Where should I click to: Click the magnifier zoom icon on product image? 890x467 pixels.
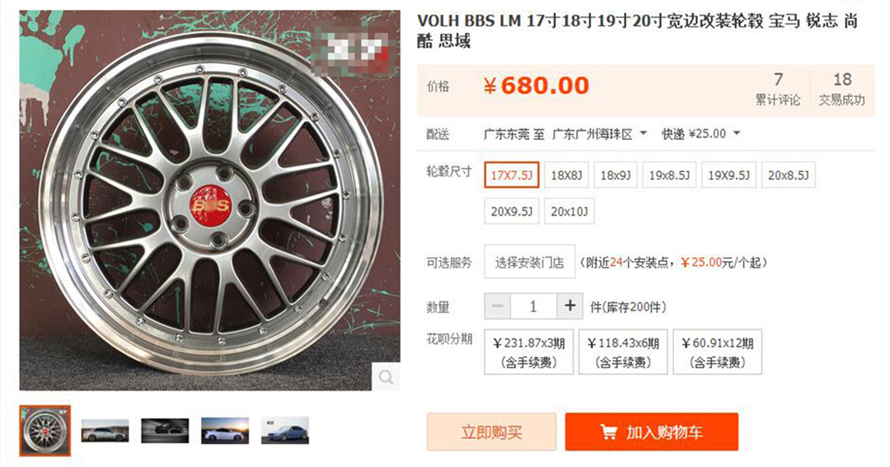pos(386,376)
